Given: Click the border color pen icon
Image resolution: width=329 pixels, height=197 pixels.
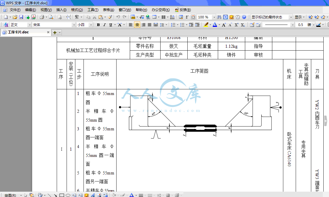Looking at the screenshot, I should (318, 25).
